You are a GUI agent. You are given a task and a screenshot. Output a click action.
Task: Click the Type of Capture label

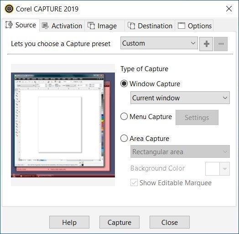144,69
